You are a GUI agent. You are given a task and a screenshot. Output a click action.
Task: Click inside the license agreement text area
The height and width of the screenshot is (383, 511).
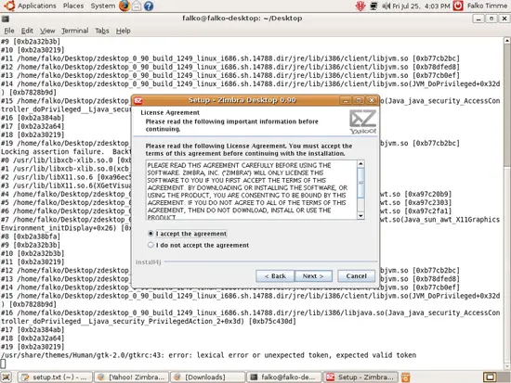click(x=252, y=190)
